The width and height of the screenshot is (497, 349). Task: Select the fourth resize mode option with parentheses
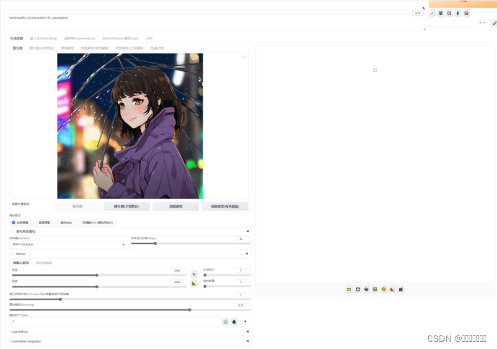(95, 223)
